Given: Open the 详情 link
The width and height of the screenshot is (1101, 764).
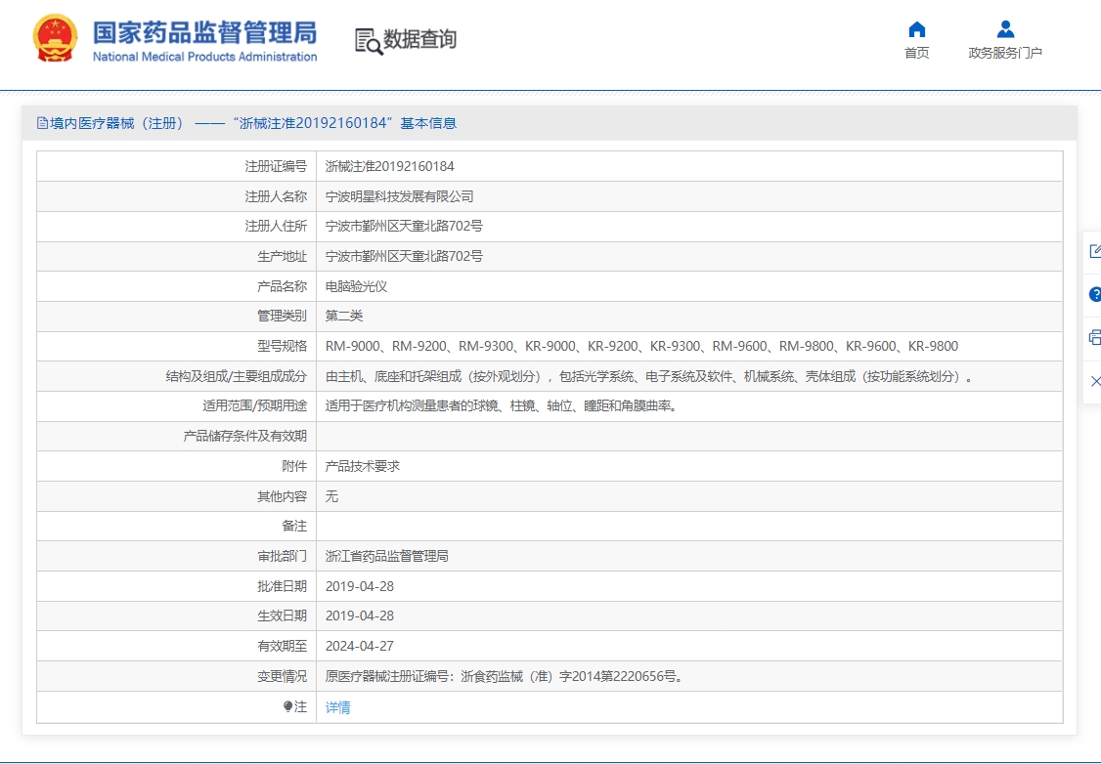Looking at the screenshot, I should pos(337,707).
